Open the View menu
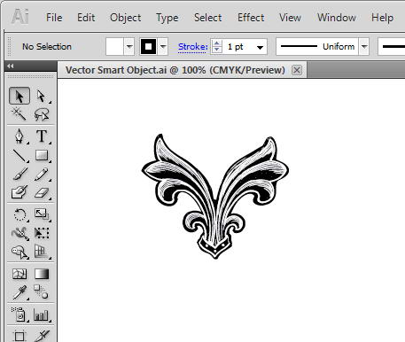 (290, 18)
